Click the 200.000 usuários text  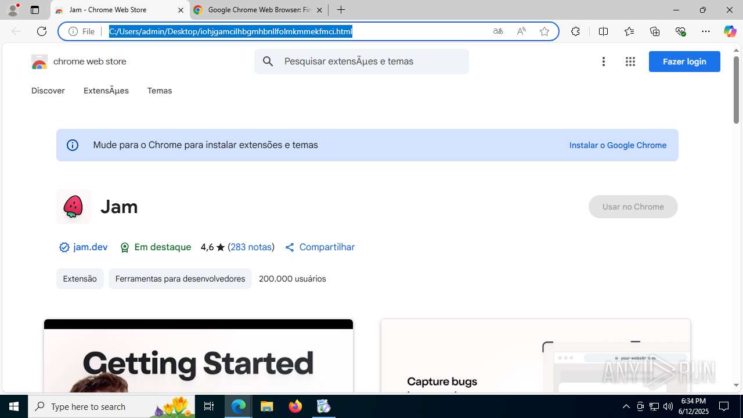tap(293, 279)
